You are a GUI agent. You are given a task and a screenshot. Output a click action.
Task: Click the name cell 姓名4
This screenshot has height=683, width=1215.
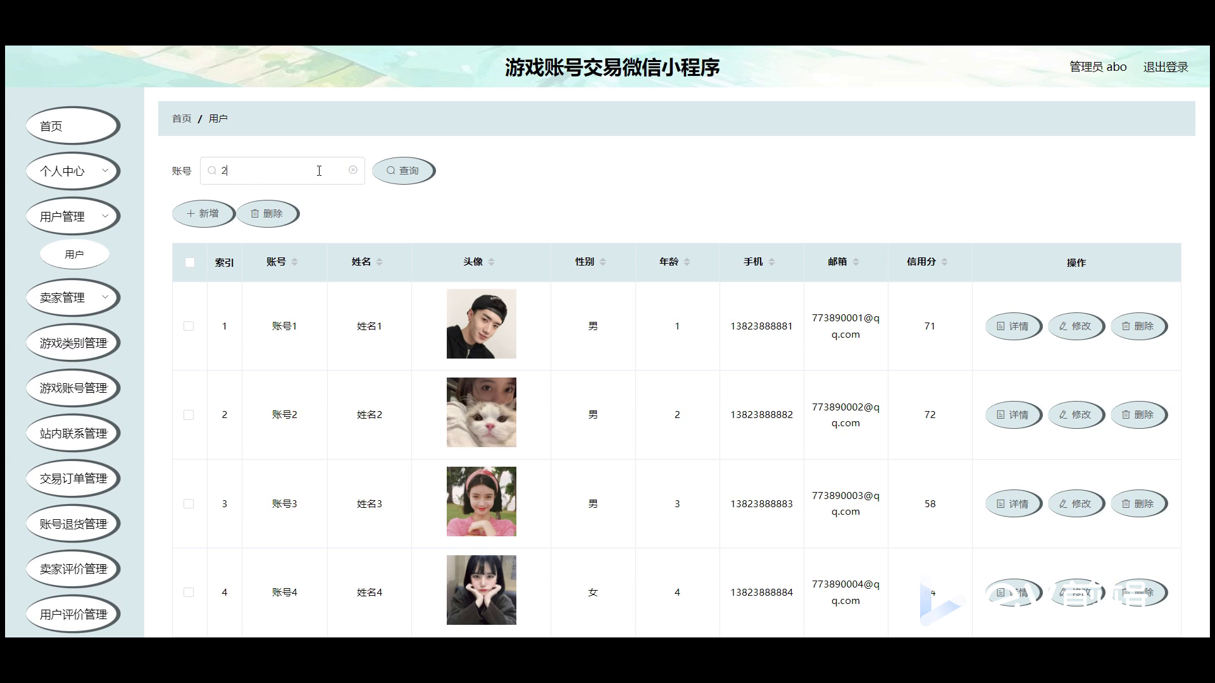coord(370,593)
